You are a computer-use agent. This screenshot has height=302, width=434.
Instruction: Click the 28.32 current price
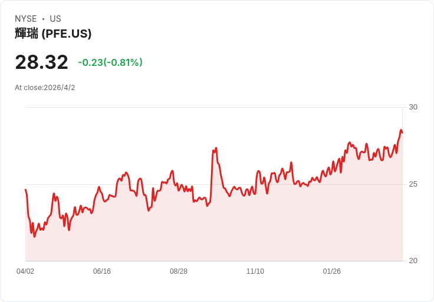pyautogui.click(x=41, y=62)
